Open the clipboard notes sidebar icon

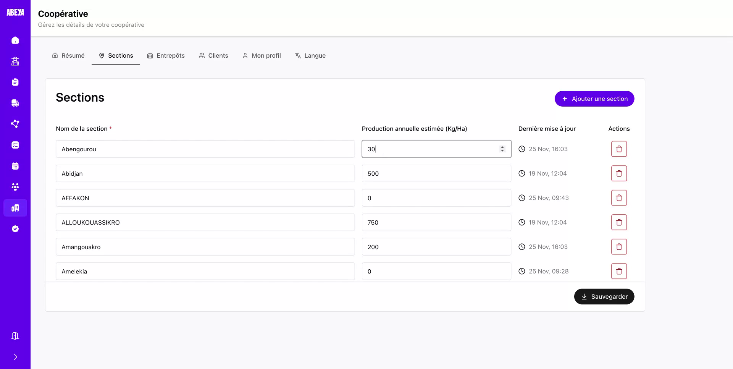pyautogui.click(x=15, y=82)
